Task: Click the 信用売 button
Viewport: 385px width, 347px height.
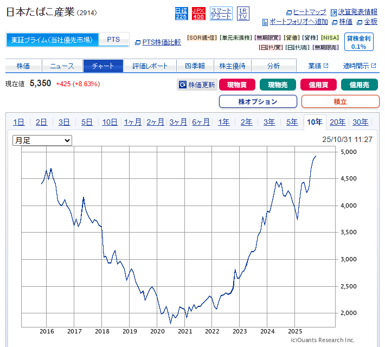Action: pyautogui.click(x=359, y=85)
